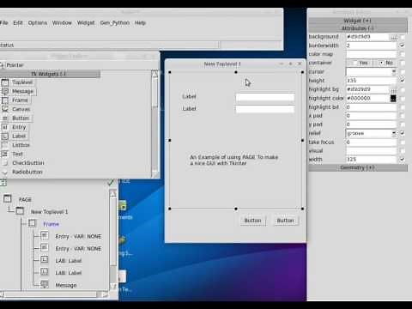This screenshot has width=412, height=309.
Task: Open the Widget menu
Action: coord(86,22)
